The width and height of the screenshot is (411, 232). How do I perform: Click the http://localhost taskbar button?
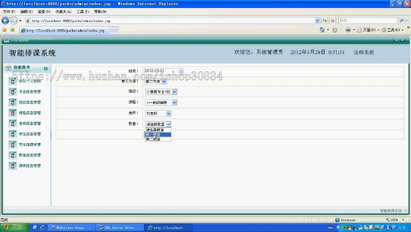pos(168,228)
